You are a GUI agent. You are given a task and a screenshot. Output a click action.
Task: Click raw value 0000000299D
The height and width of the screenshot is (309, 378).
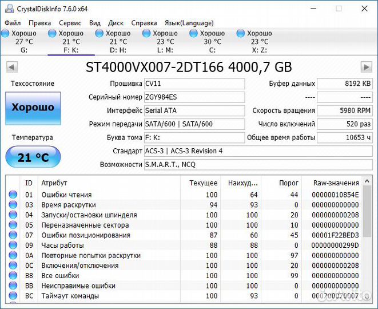pyautogui.click(x=335, y=245)
